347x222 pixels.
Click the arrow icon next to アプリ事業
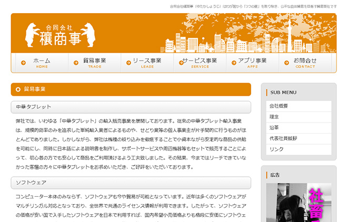[x=232, y=63]
